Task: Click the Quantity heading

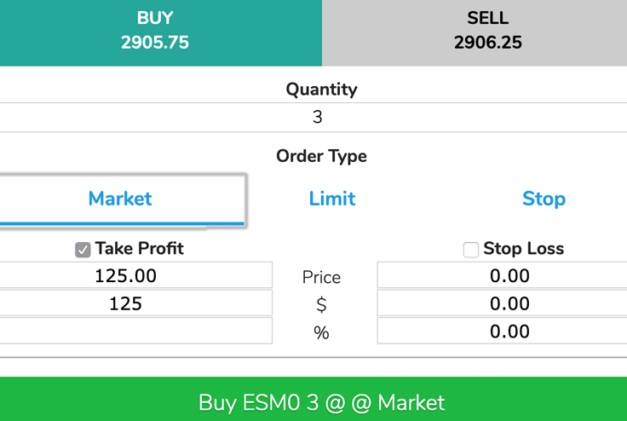Action: pyautogui.click(x=321, y=89)
